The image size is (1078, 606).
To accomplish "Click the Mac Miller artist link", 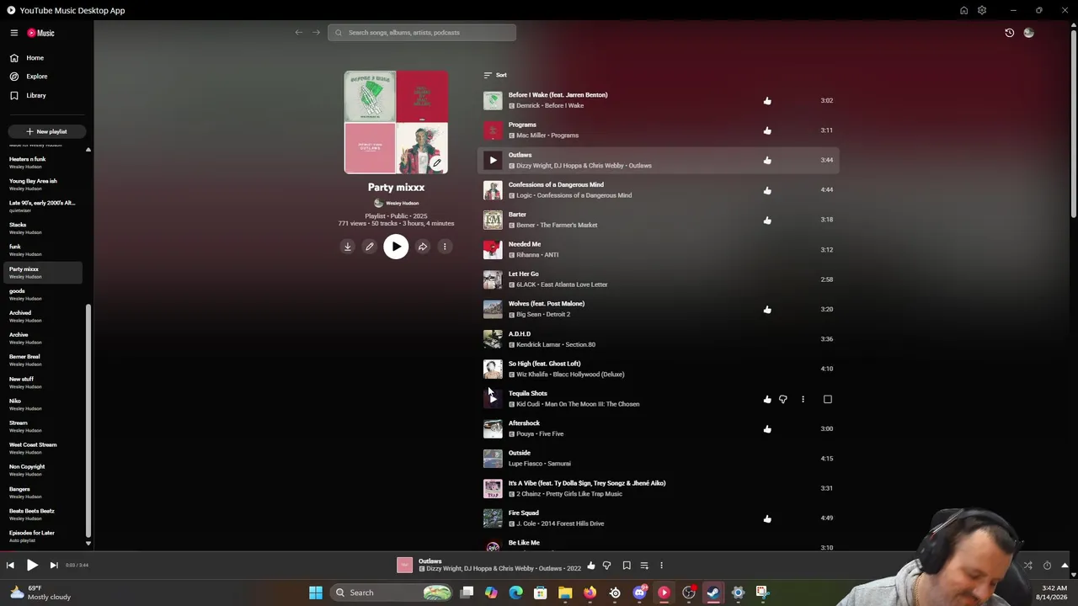I will (531, 136).
